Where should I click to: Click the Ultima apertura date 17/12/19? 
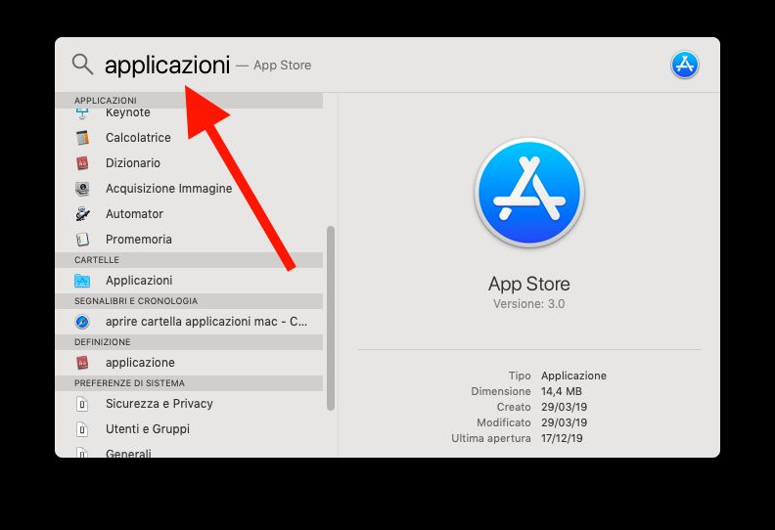point(562,438)
